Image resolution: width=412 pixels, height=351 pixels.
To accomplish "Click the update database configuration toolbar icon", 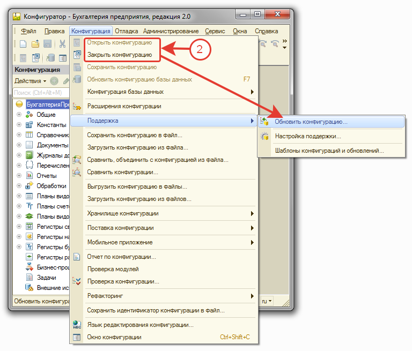I will (x=50, y=58).
